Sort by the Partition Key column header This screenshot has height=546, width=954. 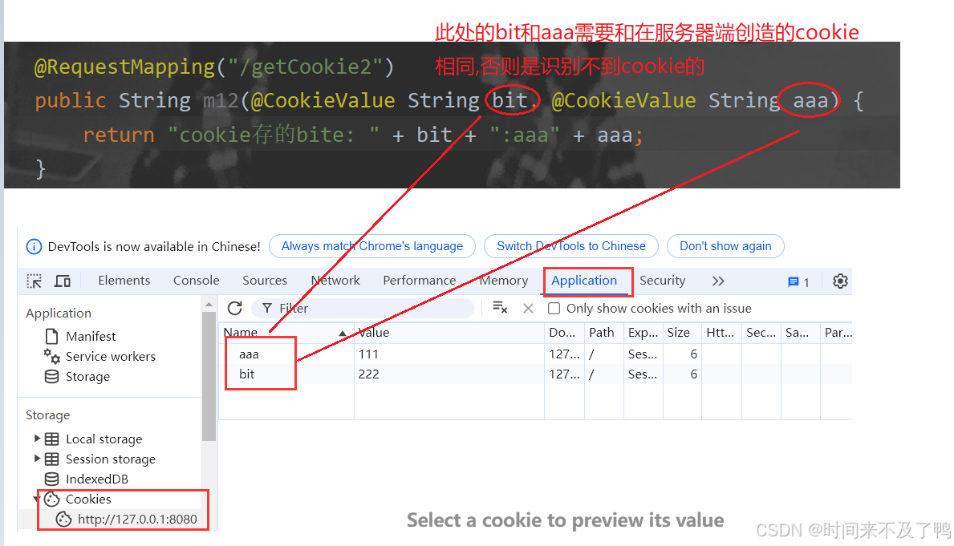click(x=837, y=333)
